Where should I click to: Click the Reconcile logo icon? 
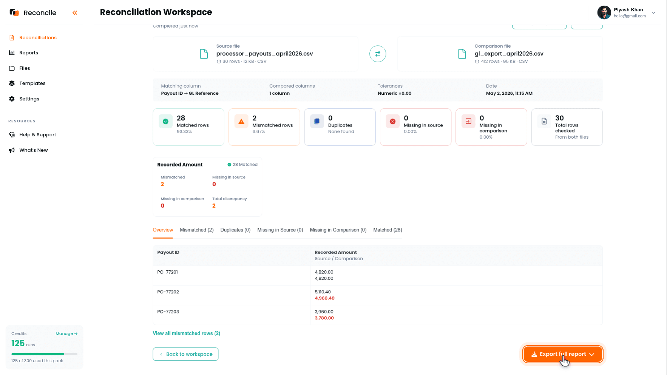pyautogui.click(x=14, y=13)
